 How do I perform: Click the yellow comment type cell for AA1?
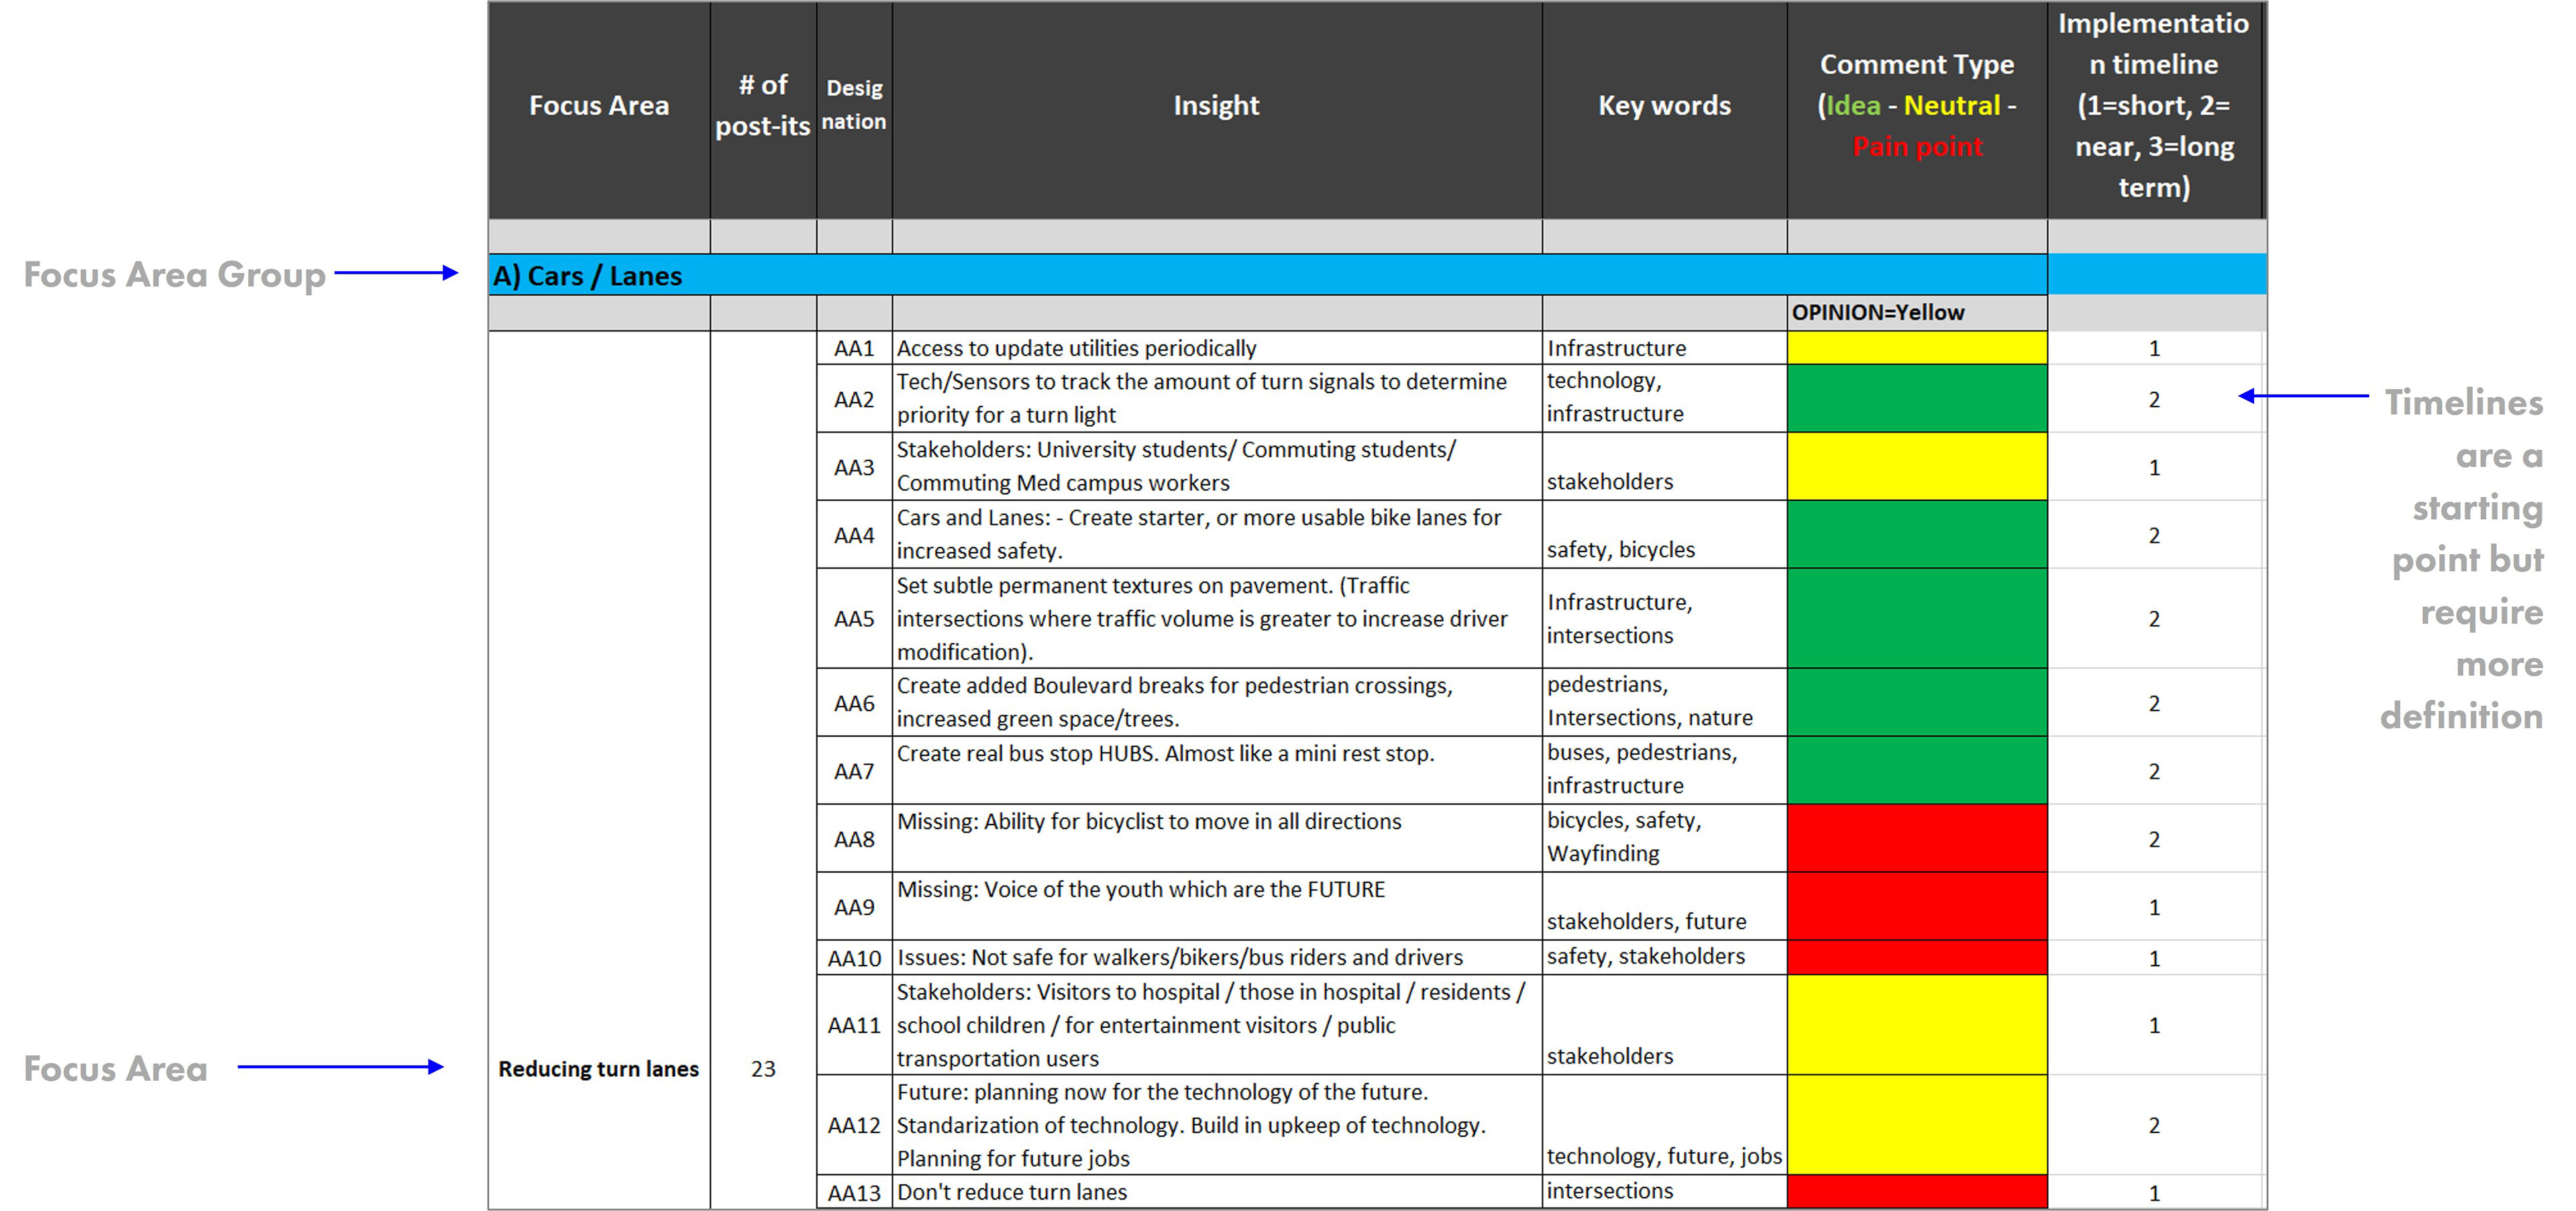click(1916, 348)
